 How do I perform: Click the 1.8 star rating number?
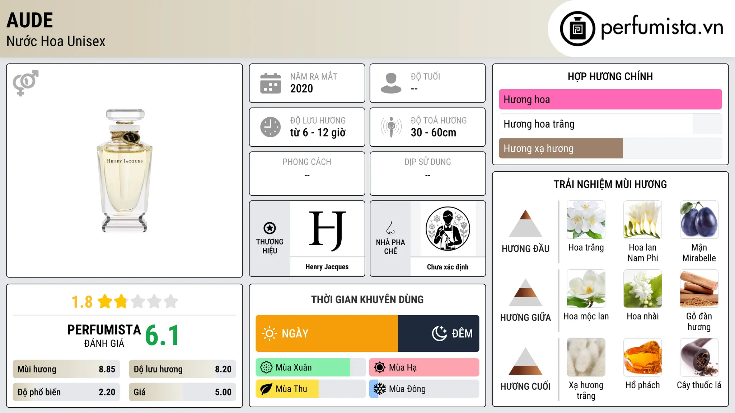click(82, 302)
